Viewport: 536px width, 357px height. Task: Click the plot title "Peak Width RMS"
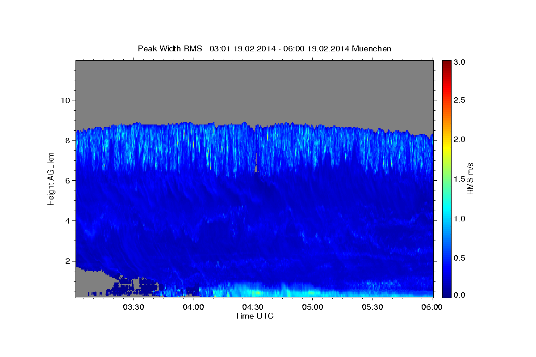pos(170,48)
